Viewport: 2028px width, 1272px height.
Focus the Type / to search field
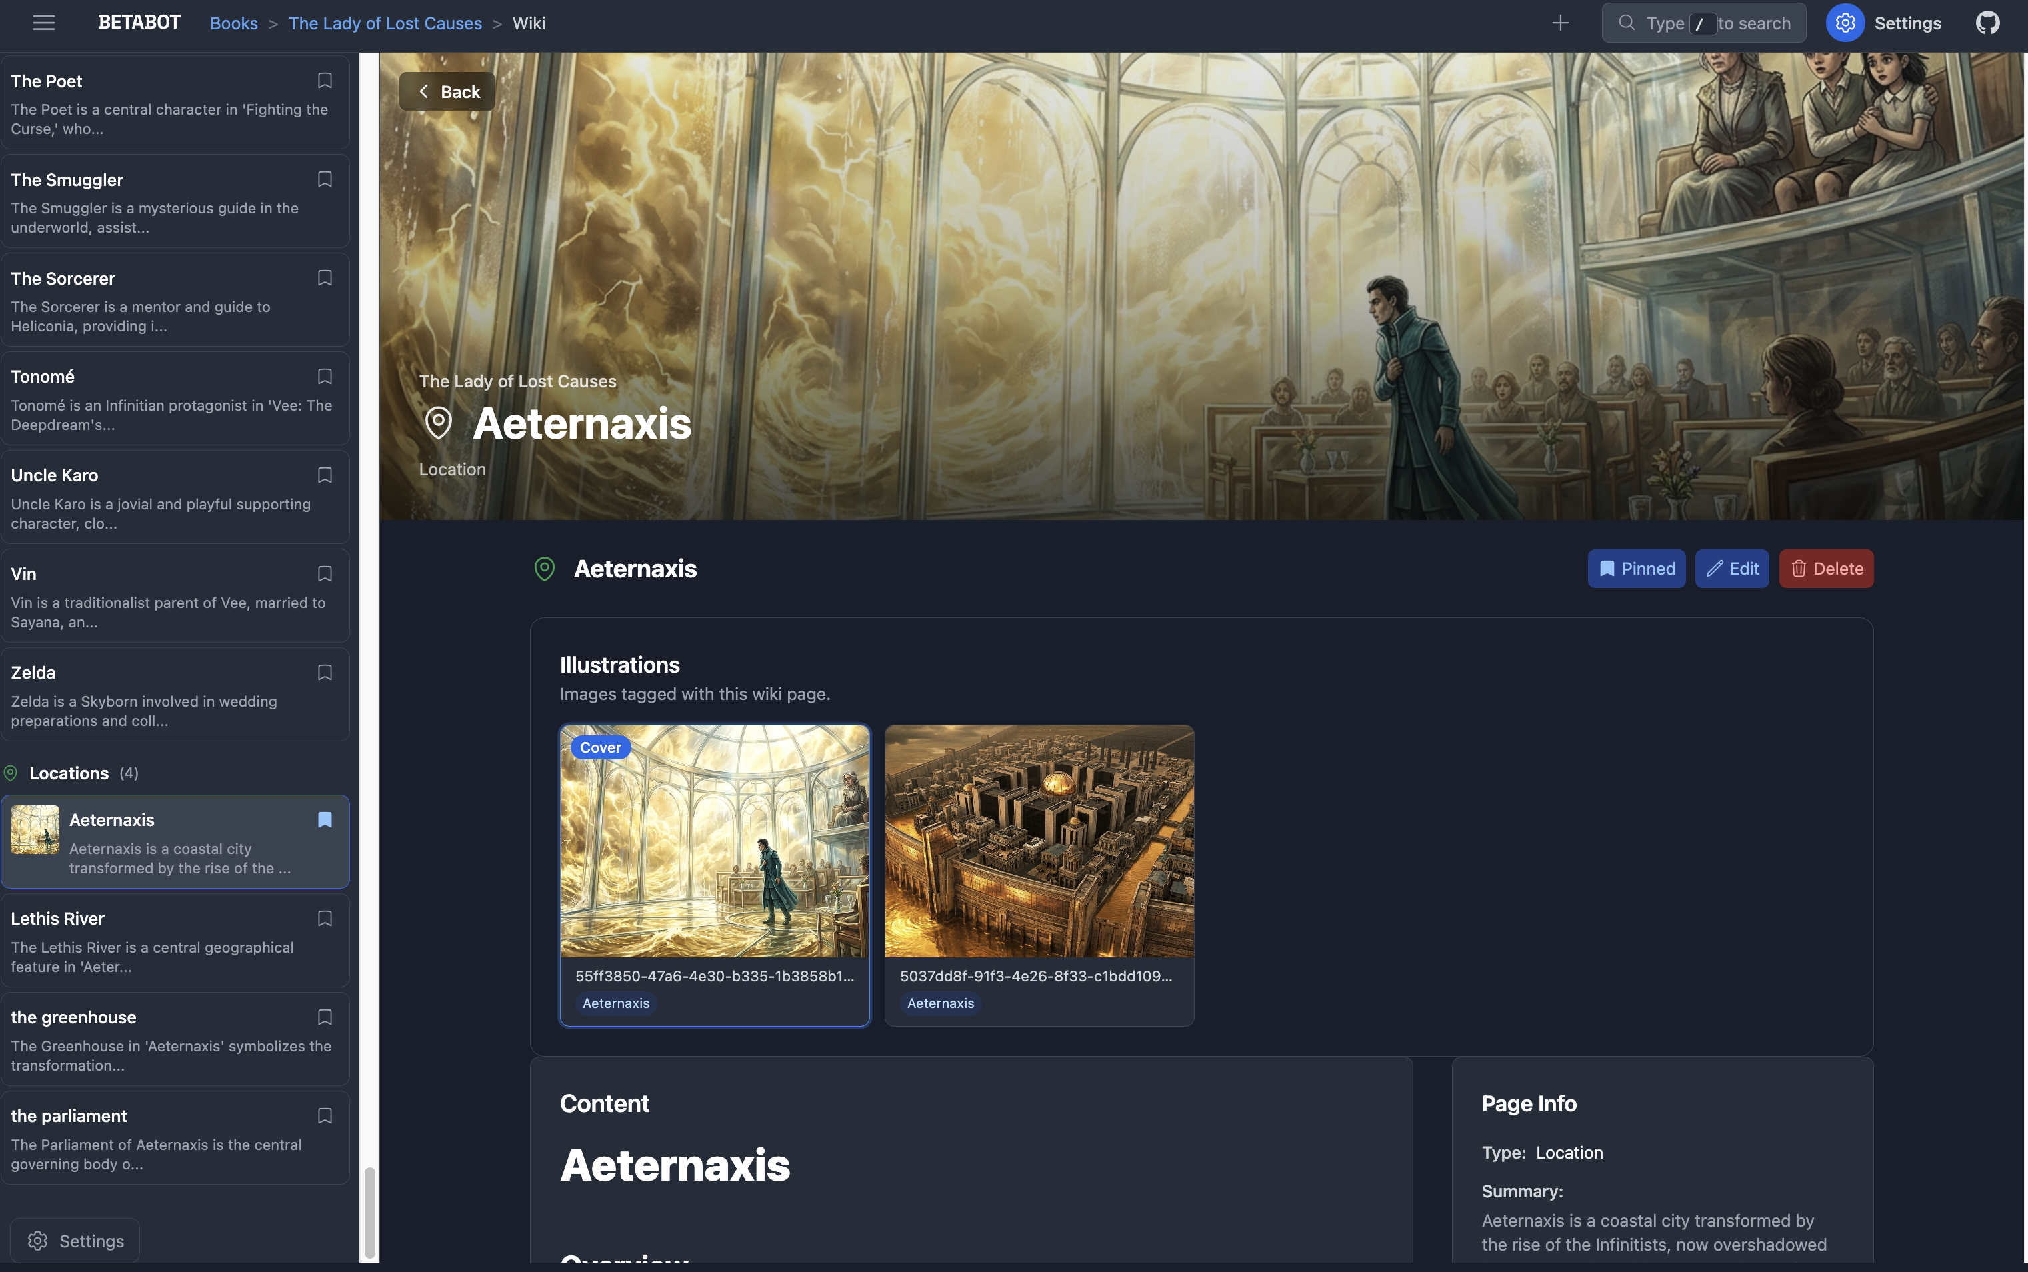pyautogui.click(x=1703, y=23)
